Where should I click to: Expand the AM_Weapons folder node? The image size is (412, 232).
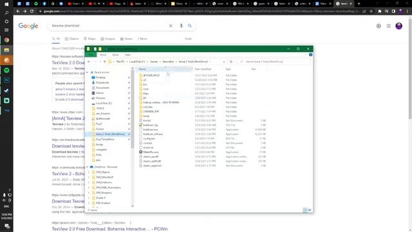point(89,193)
